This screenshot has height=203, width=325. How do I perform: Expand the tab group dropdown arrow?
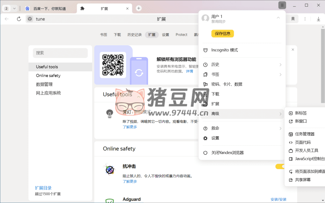(x=14, y=9)
